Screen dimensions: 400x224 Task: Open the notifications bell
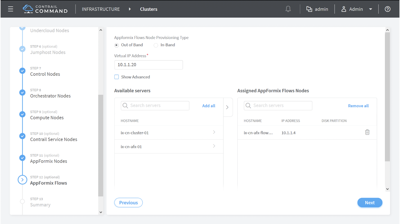pos(288,9)
